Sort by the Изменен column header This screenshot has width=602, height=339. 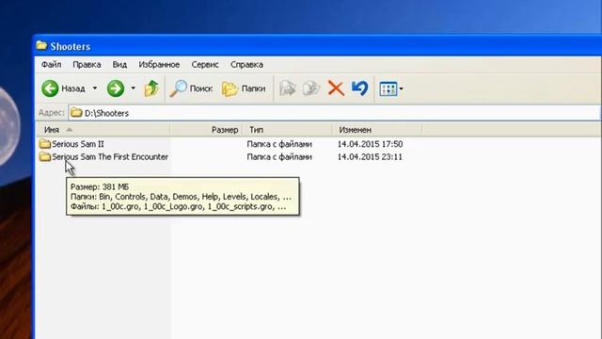click(x=377, y=130)
